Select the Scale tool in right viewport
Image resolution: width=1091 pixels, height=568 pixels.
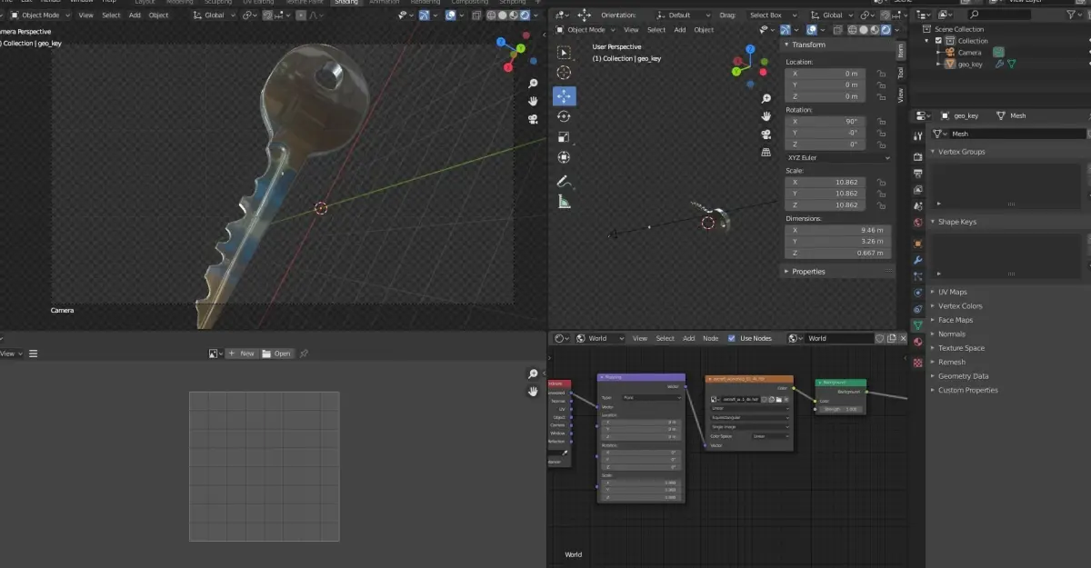click(564, 137)
